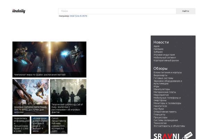Open the Canon EOS 6D Mark II article tile
This screenshot has height=139, width=208.
(x=59, y=125)
